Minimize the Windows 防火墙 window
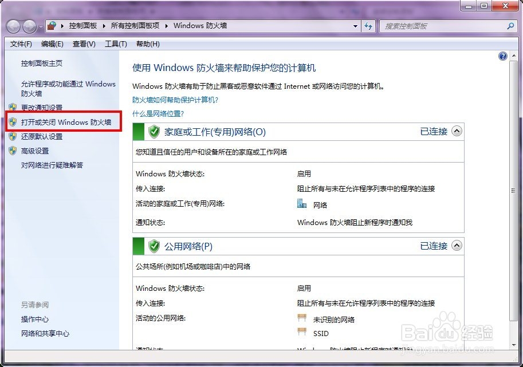The height and width of the screenshot is (367, 523). [x=469, y=6]
